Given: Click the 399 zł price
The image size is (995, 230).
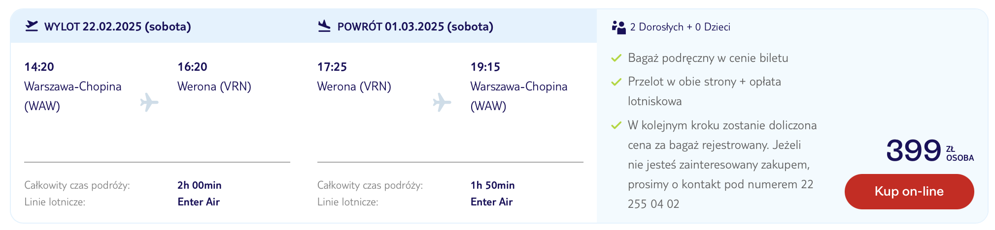Looking at the screenshot, I should coord(913,150).
